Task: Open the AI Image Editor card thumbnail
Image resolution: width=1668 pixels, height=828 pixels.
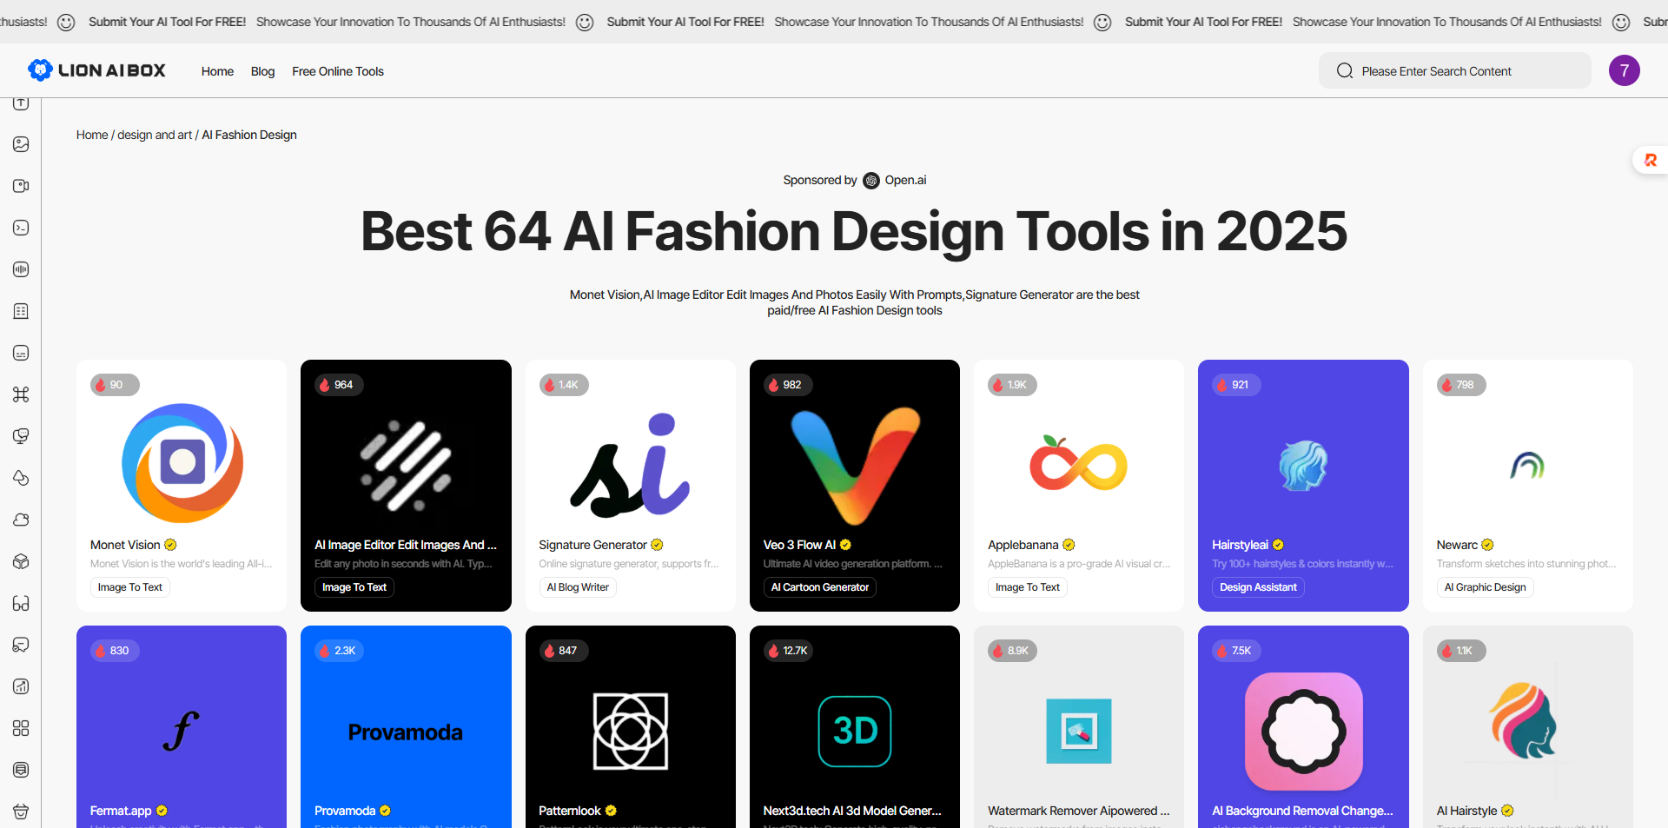Action: point(406,466)
